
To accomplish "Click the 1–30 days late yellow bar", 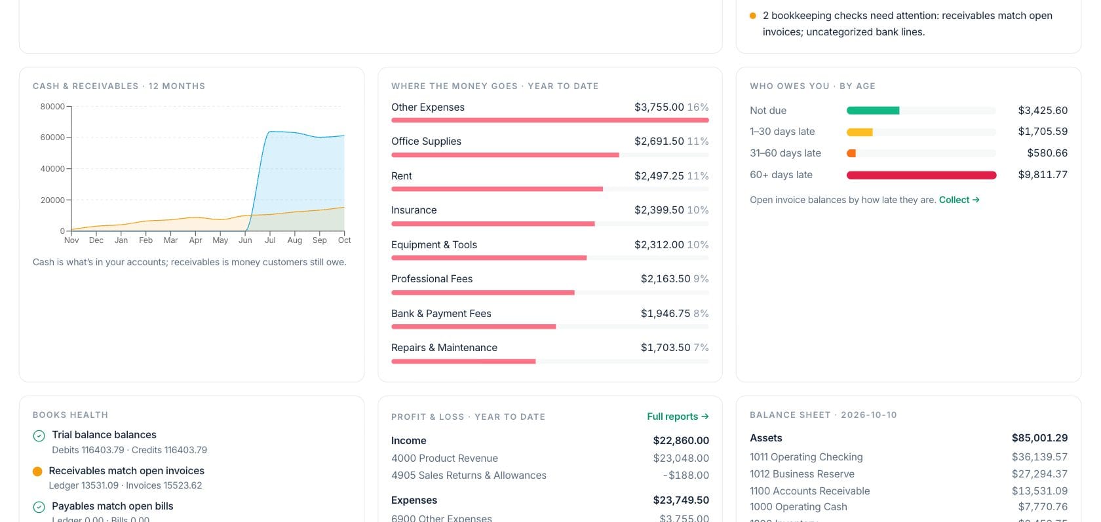I will point(860,132).
